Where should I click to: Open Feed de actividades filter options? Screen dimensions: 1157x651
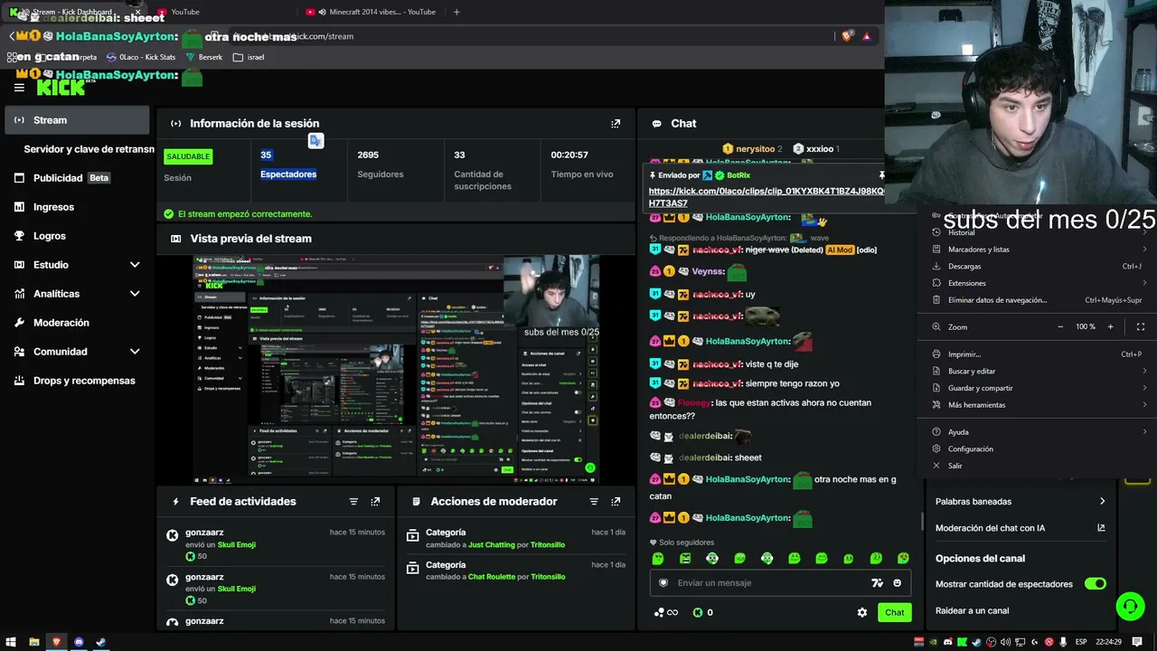click(353, 502)
